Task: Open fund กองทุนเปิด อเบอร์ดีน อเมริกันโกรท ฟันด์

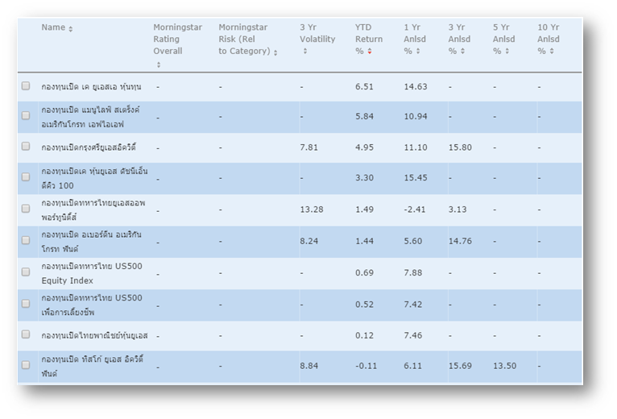Action: 93,240
